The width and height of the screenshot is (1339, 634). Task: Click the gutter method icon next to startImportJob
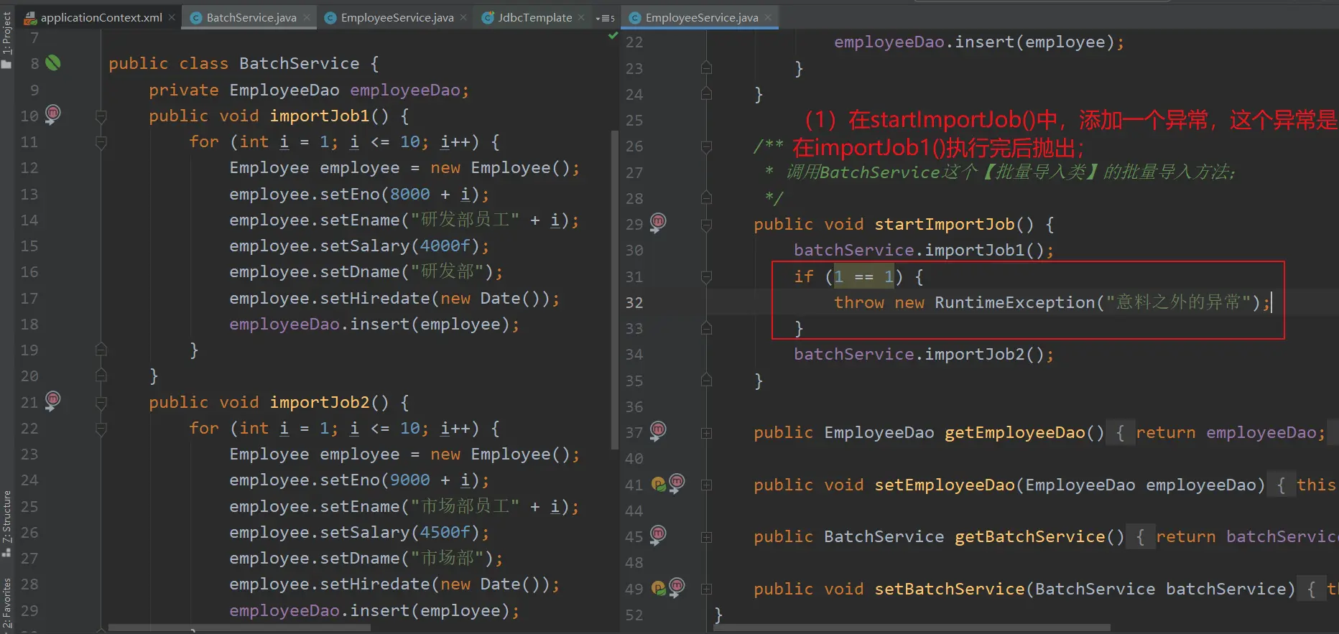[658, 223]
